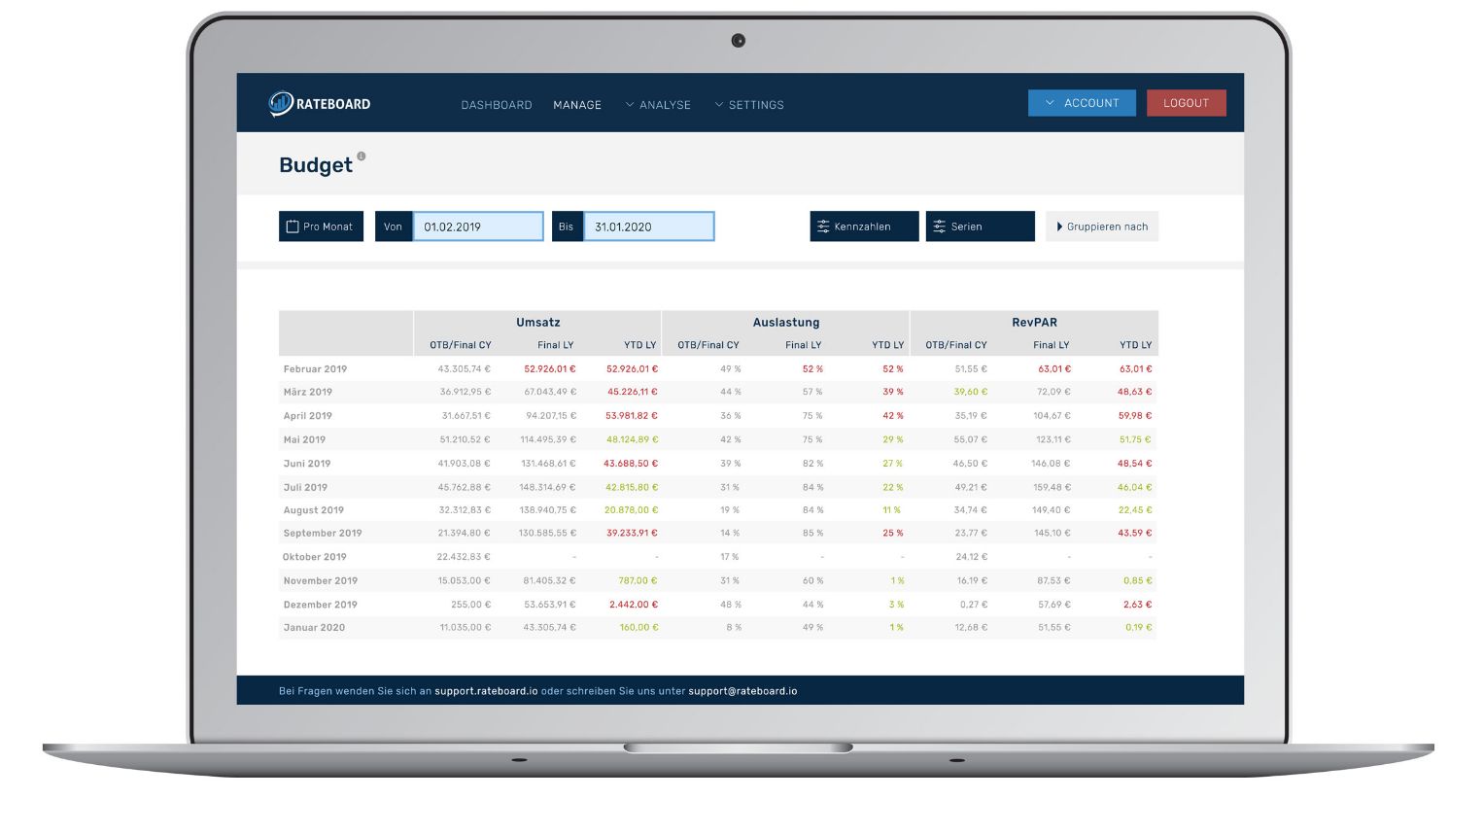Select the September 2019 row label
The image size is (1483, 834).
tap(323, 533)
